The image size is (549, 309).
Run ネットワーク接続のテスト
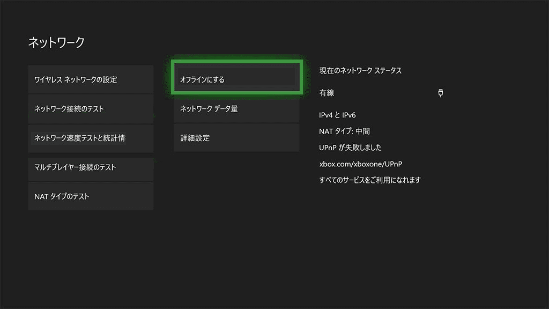tap(91, 109)
